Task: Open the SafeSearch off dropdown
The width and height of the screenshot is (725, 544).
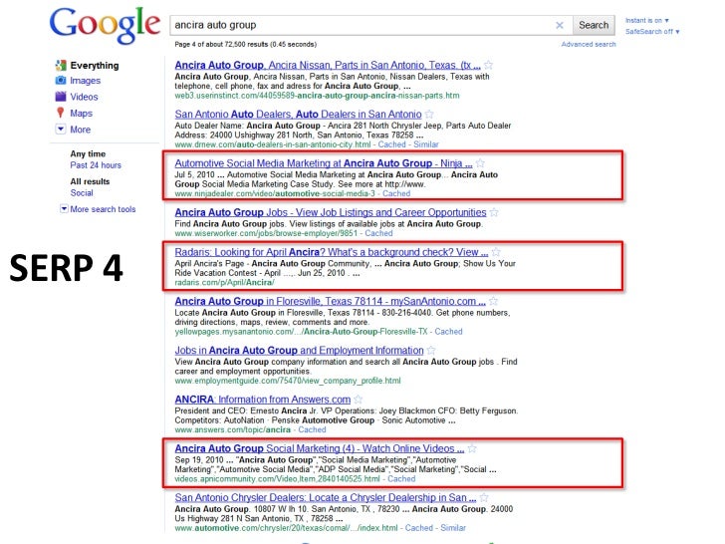Action: (x=652, y=32)
